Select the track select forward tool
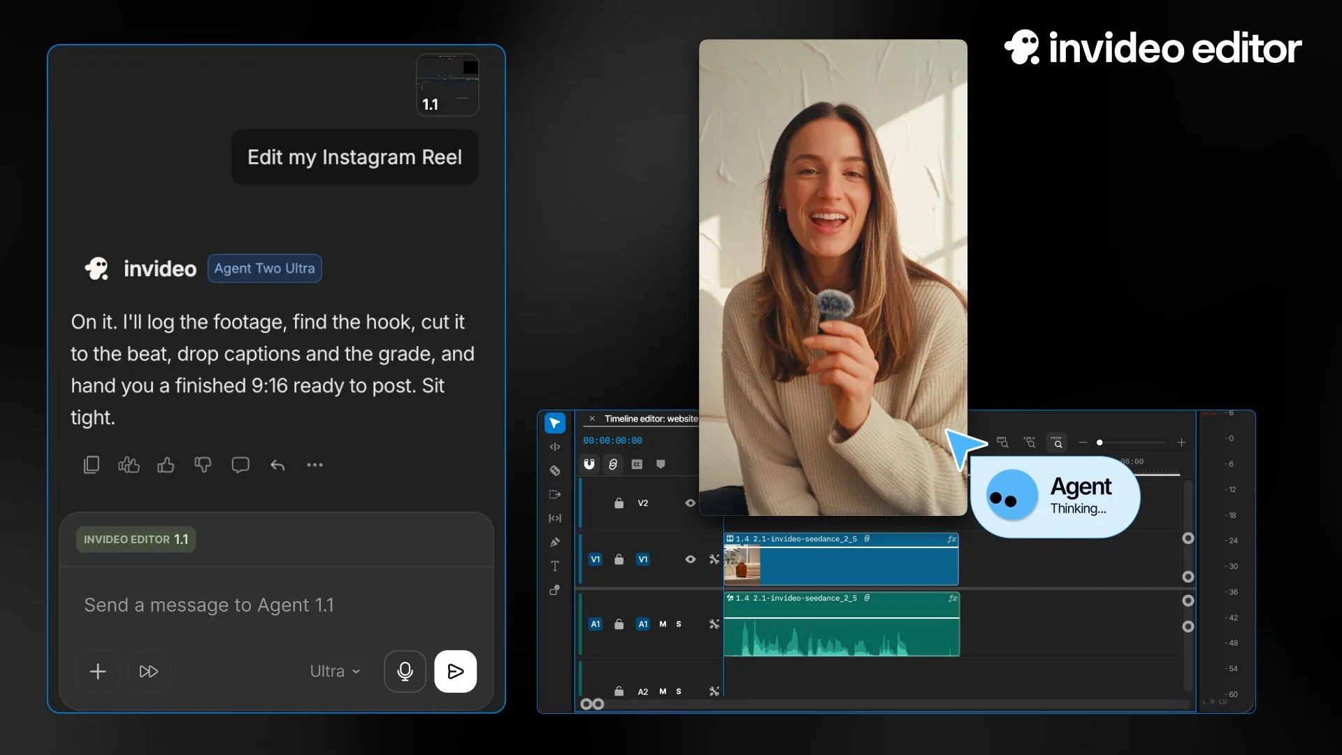 click(x=555, y=494)
